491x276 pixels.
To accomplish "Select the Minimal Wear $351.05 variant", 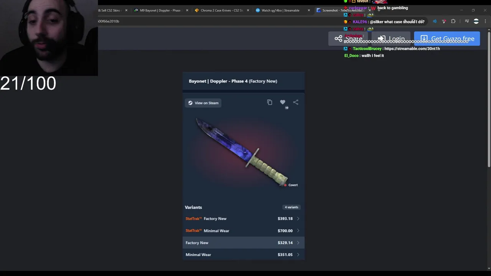I will click(x=244, y=255).
